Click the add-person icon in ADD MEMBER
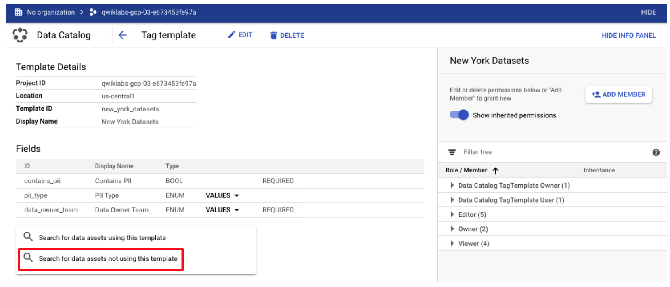 pyautogui.click(x=596, y=94)
